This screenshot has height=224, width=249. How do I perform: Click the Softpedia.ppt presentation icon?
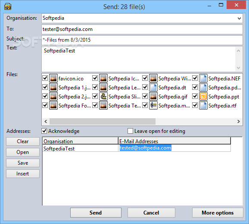tap(203, 96)
